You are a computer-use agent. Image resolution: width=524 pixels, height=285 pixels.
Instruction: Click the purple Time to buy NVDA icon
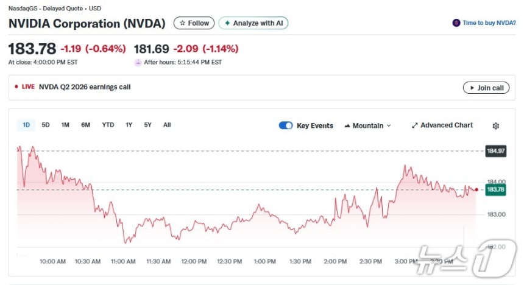point(456,23)
